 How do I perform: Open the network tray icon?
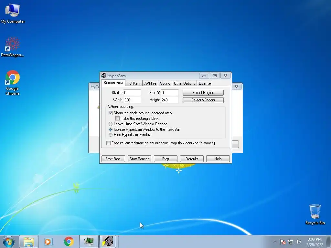click(x=291, y=242)
